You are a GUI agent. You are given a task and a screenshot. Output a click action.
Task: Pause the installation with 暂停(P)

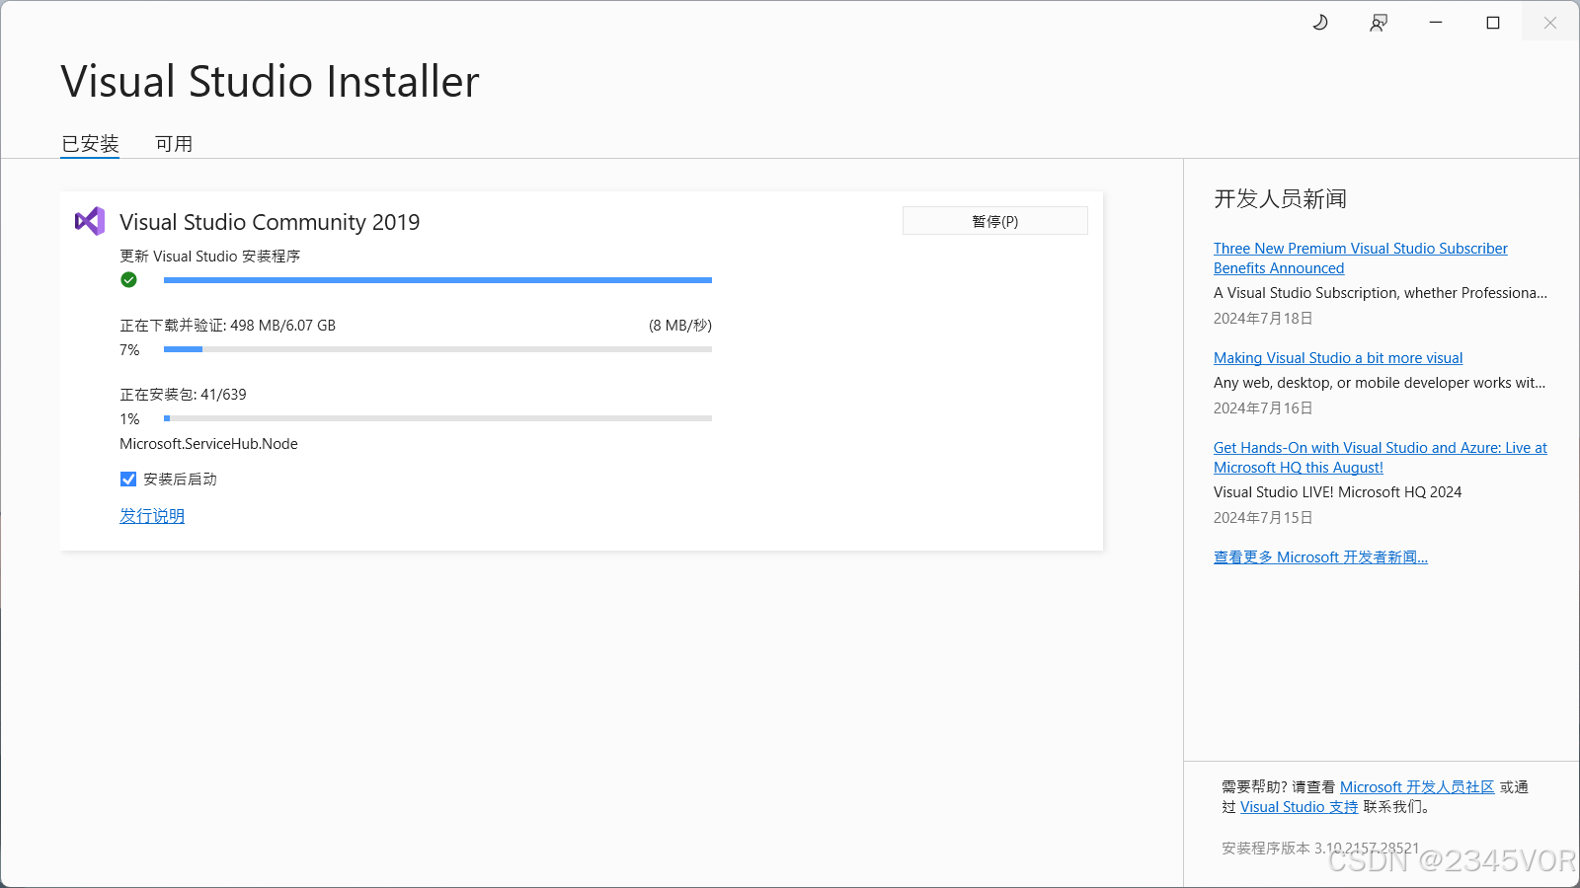995,221
